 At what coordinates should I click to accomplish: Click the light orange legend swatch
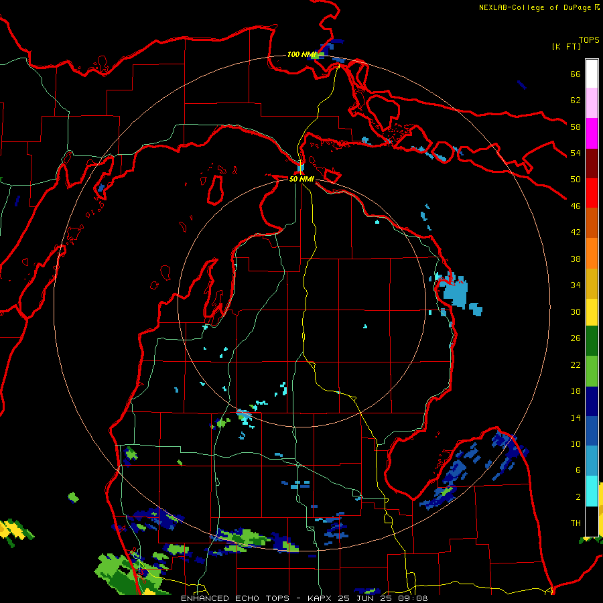point(592,253)
